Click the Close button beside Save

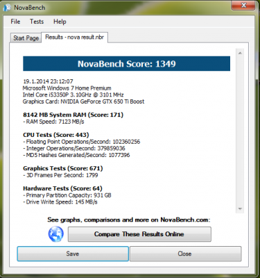185,254
